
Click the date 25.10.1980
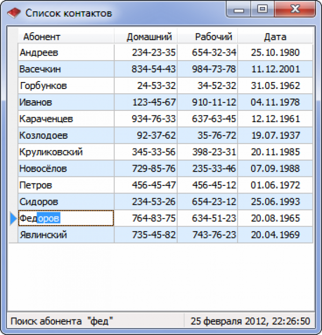click(275, 53)
